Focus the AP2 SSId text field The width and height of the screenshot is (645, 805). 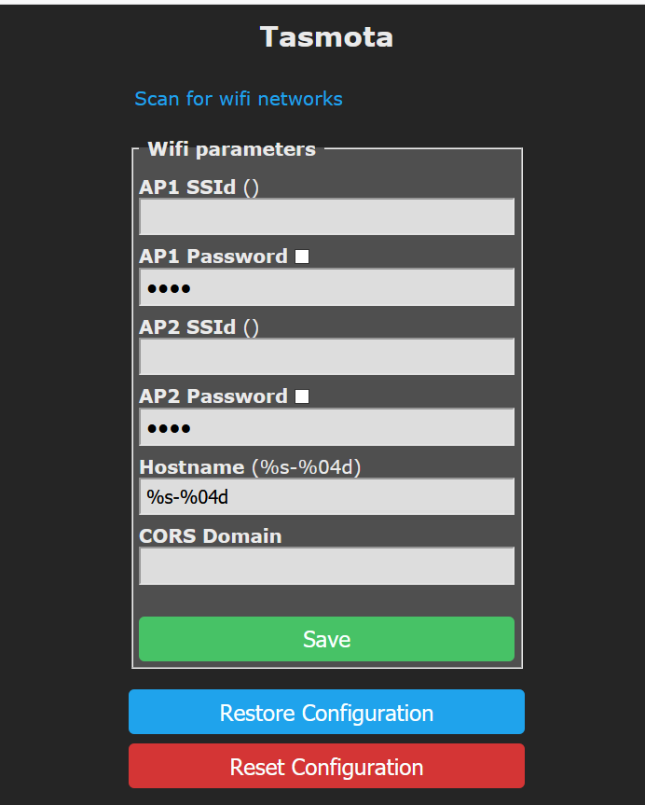(326, 357)
